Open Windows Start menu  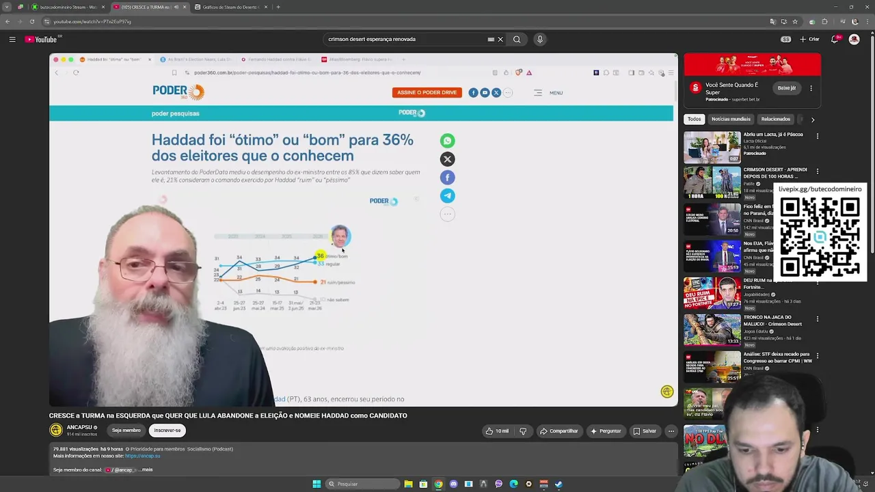(x=317, y=484)
